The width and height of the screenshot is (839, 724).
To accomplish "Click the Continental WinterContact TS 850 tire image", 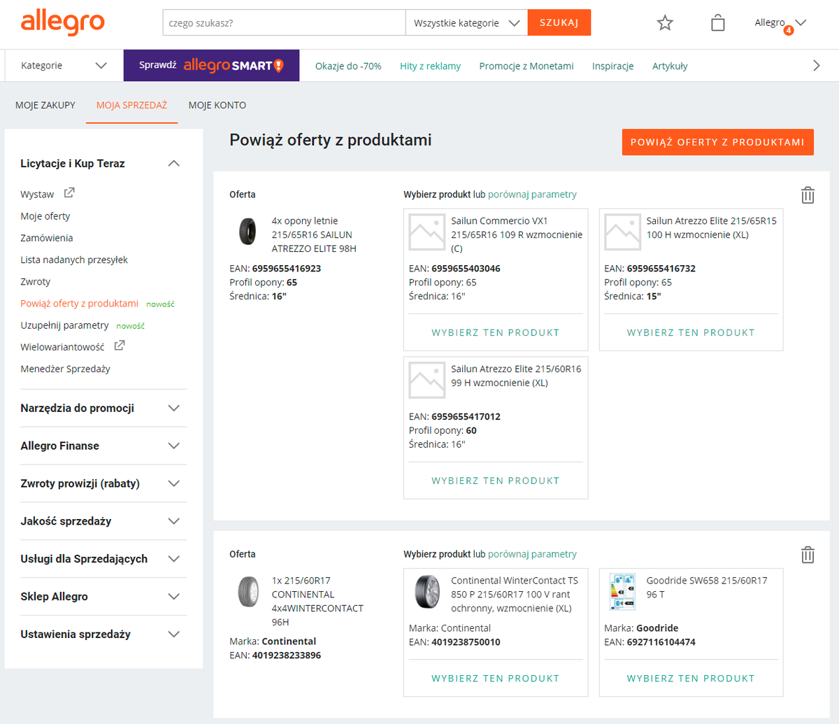I will [x=427, y=592].
